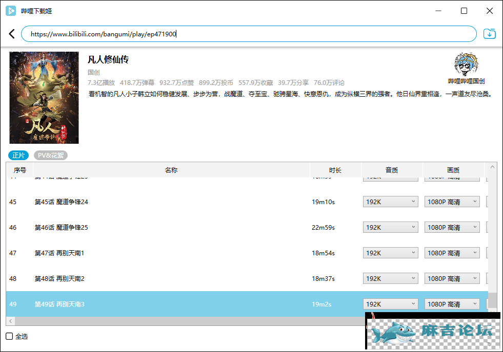Open audio quality dropdown for episode 45
503x352 pixels.
[390, 202]
